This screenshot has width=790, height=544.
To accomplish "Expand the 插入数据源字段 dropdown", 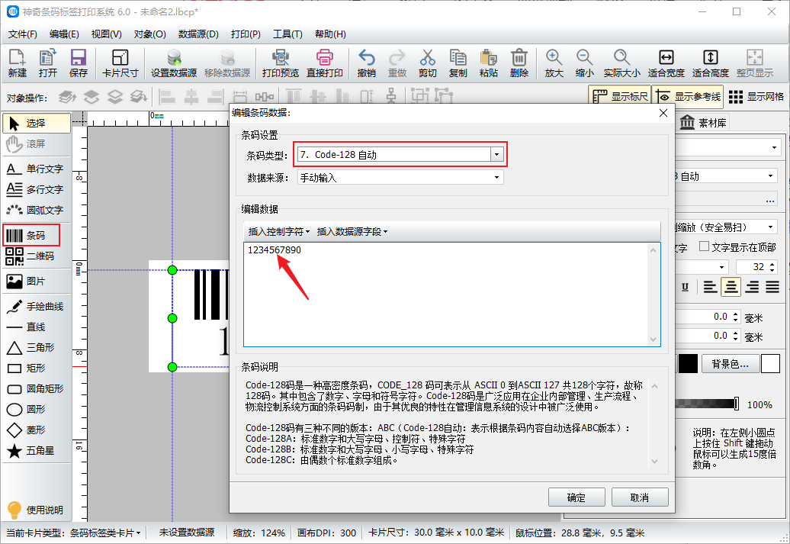I will coord(352,231).
